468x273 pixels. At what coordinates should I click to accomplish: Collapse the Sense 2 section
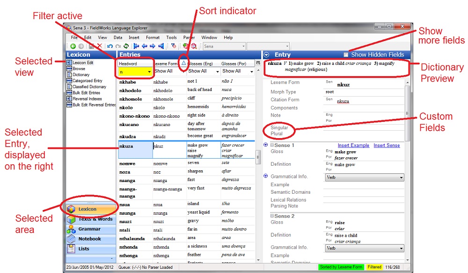point(272,216)
